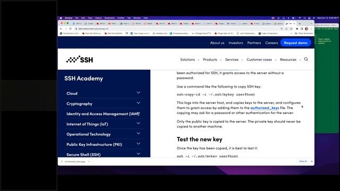Open the Bookmarks menu
This screenshot has width=340, height=191.
[x=109, y=18]
